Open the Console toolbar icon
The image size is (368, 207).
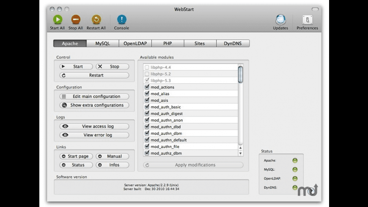[121, 19]
